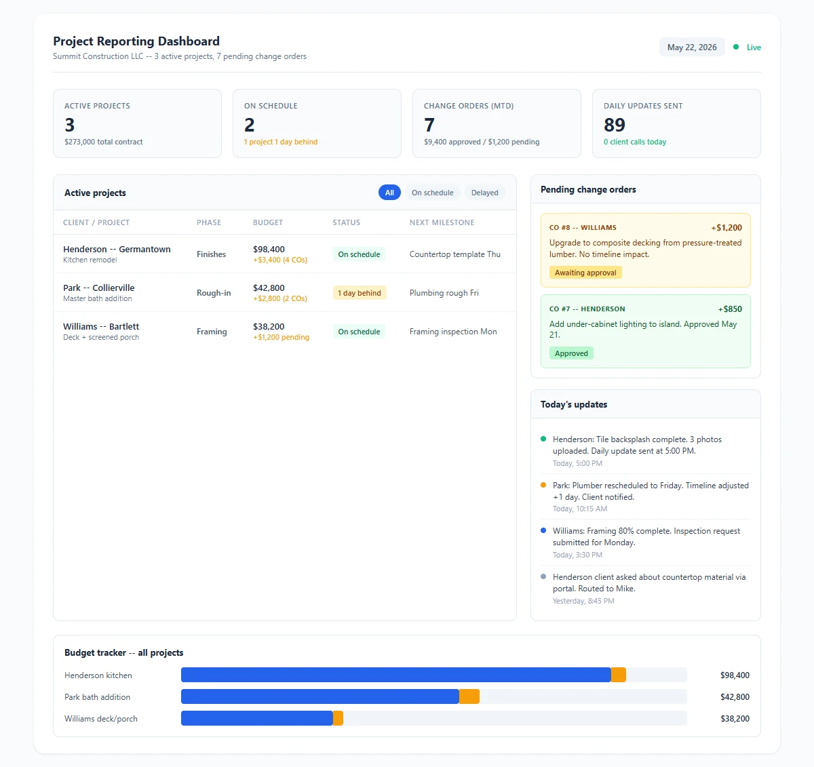Screen dimensions: 814x767
Task: Click the 1 project 1 day behind note
Action: click(x=281, y=142)
